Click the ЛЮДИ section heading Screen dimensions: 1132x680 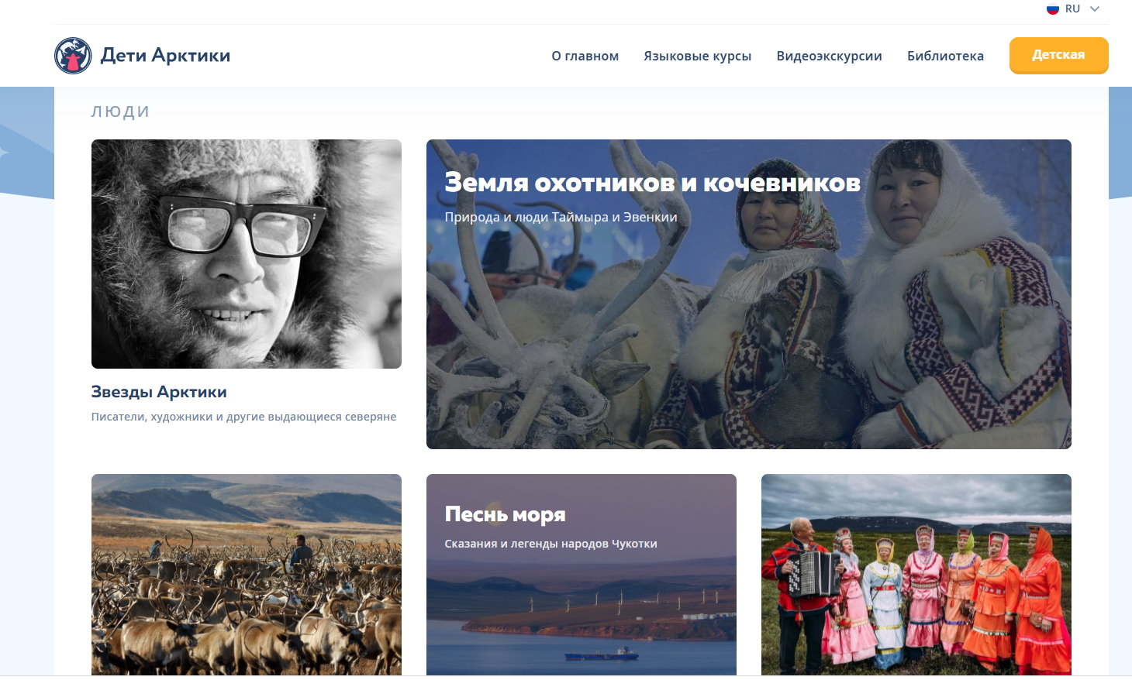pyautogui.click(x=120, y=112)
